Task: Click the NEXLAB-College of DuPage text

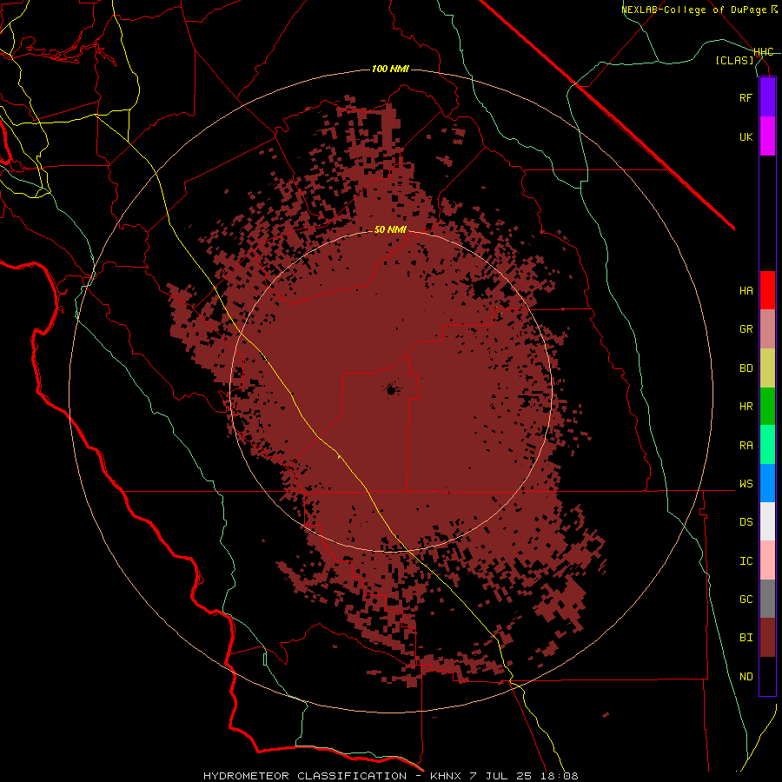Action: pyautogui.click(x=693, y=10)
